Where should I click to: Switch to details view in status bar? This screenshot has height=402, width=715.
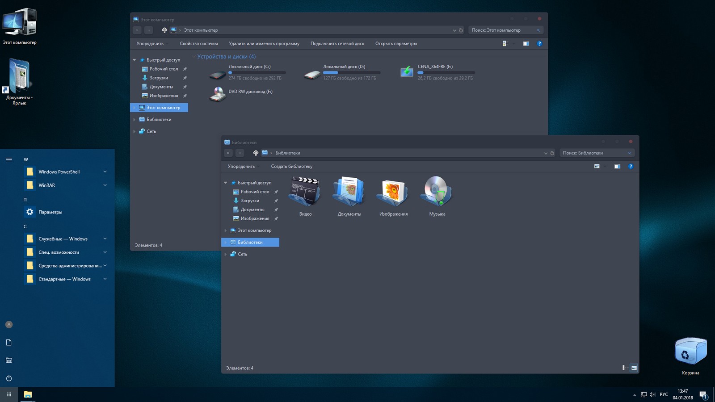(624, 368)
